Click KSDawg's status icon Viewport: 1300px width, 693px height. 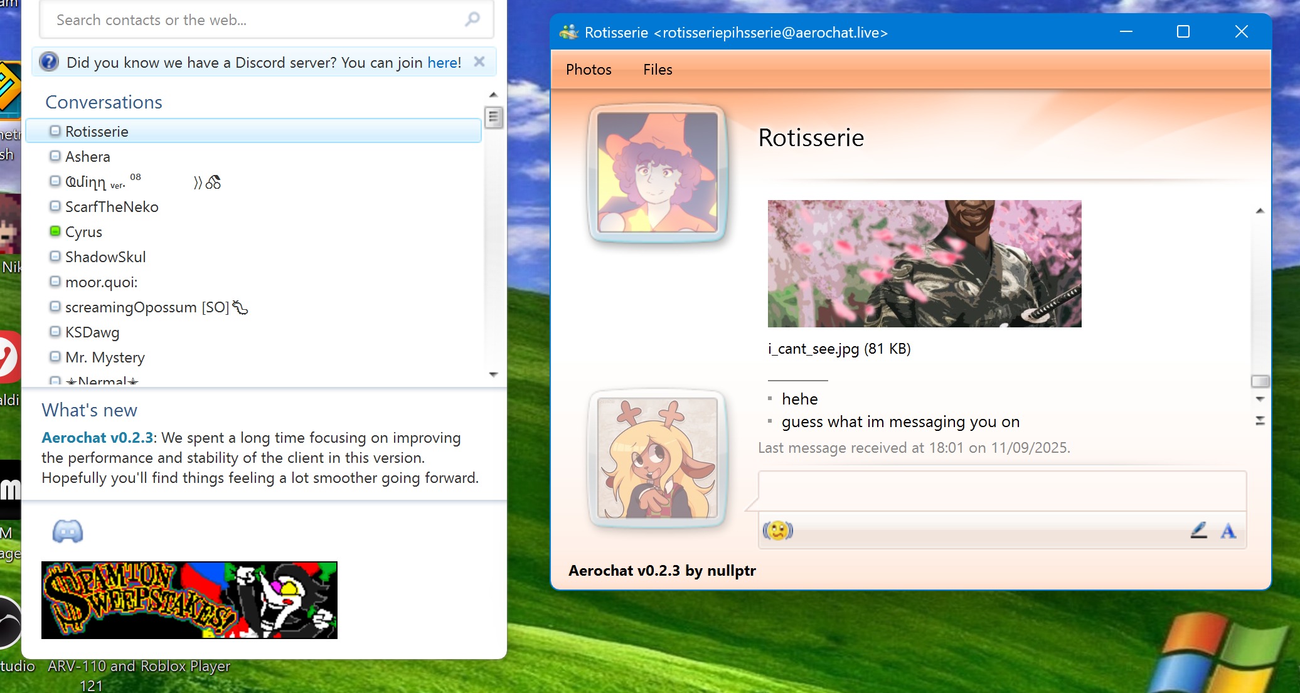click(55, 332)
